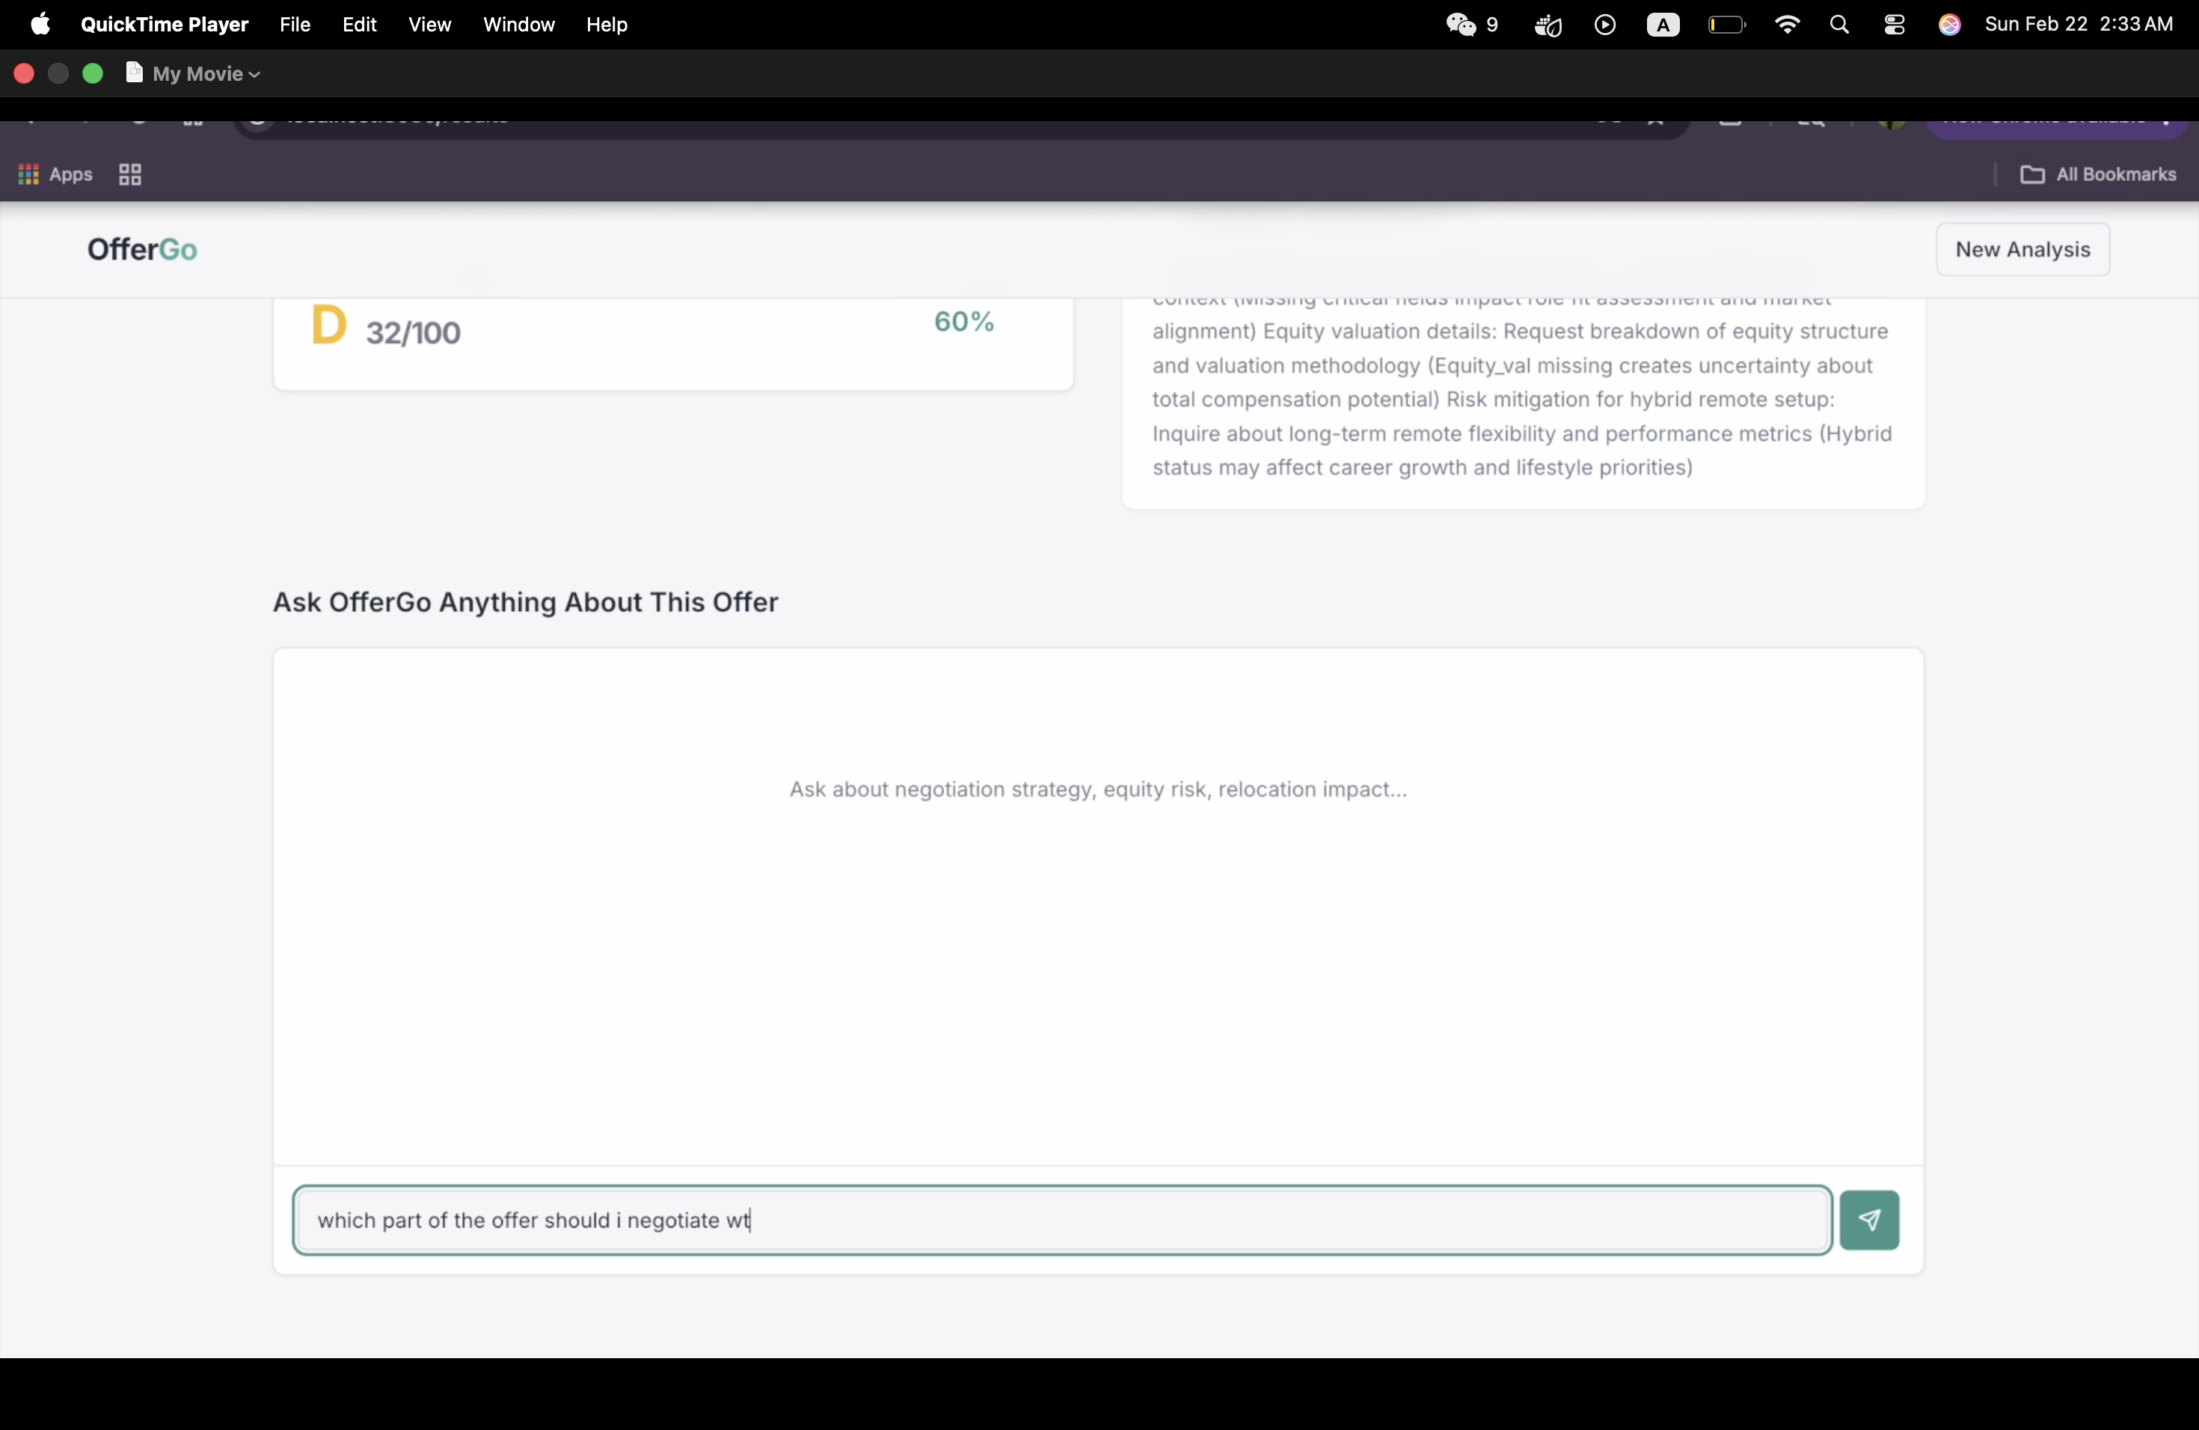Open Spotlight search magnifier icon

tap(1838, 25)
